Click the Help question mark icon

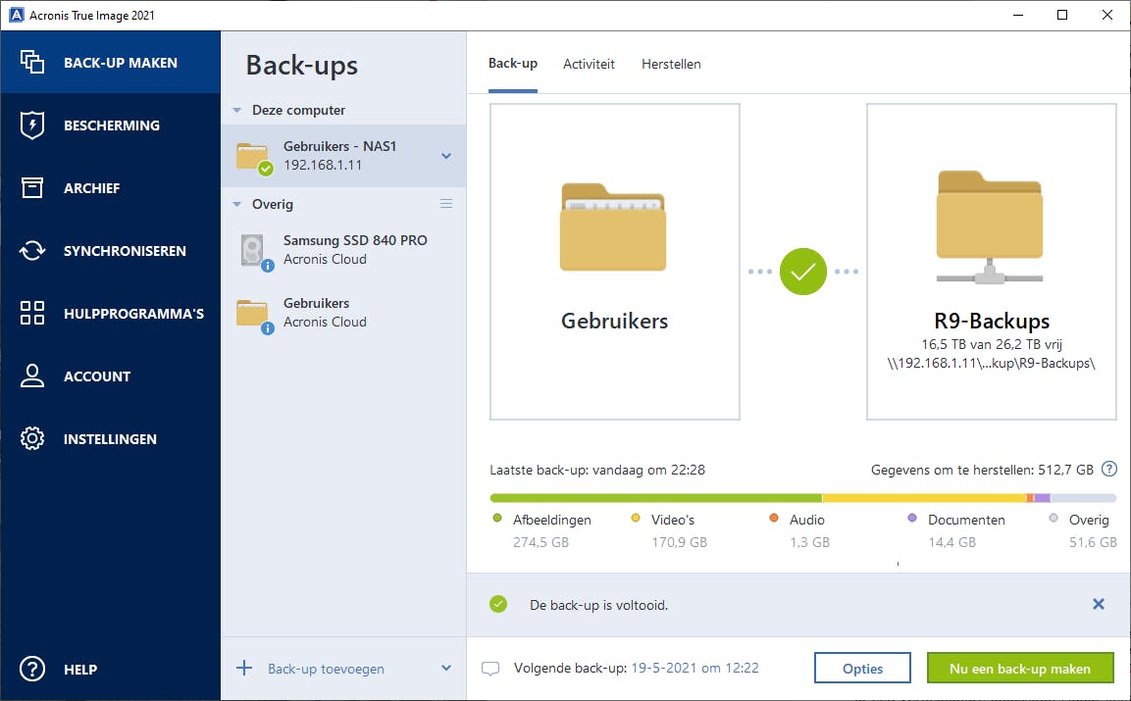[x=30, y=670]
